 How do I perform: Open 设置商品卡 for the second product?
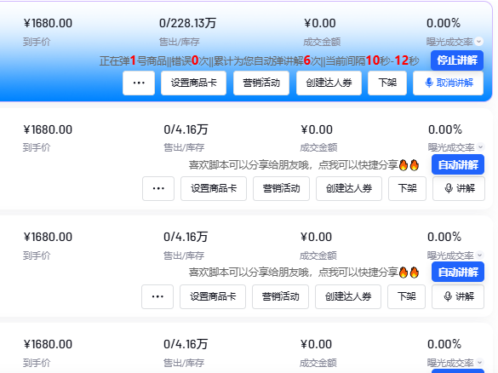(x=214, y=188)
